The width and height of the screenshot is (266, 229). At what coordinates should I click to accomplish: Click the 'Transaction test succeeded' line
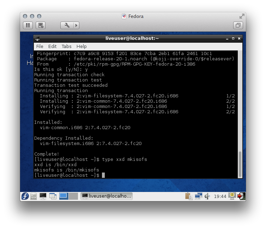[71, 85]
